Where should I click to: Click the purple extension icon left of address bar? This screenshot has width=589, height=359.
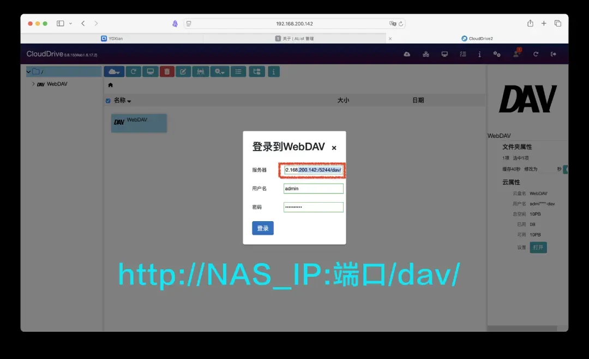[x=175, y=23]
